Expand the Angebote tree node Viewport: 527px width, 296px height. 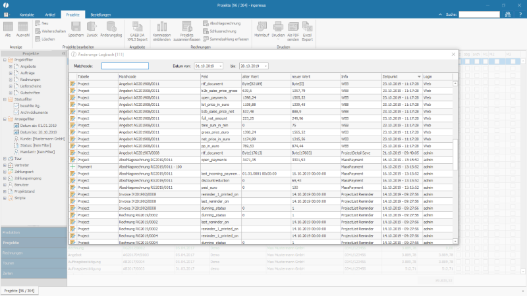coord(11,66)
